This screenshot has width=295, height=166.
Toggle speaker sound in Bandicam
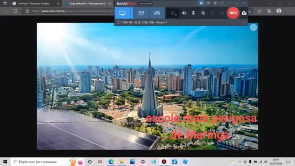point(184,13)
